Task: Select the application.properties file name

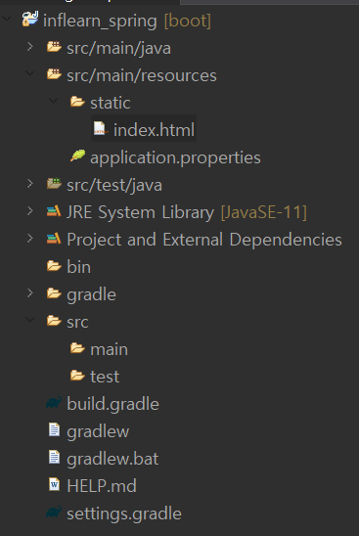Action: [175, 157]
